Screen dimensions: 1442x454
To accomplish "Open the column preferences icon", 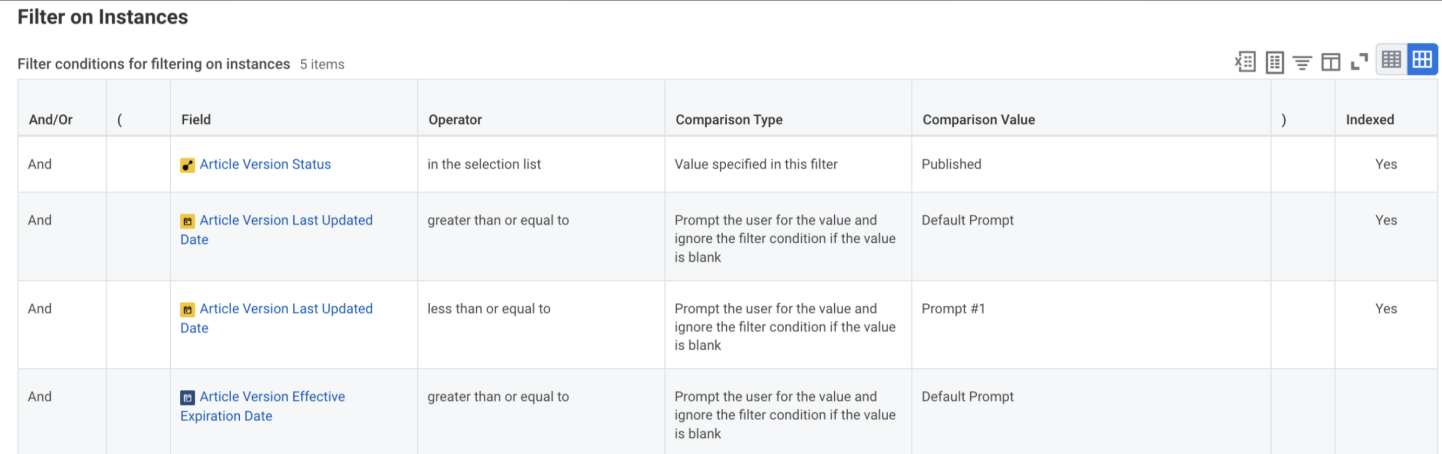I will click(x=1331, y=62).
